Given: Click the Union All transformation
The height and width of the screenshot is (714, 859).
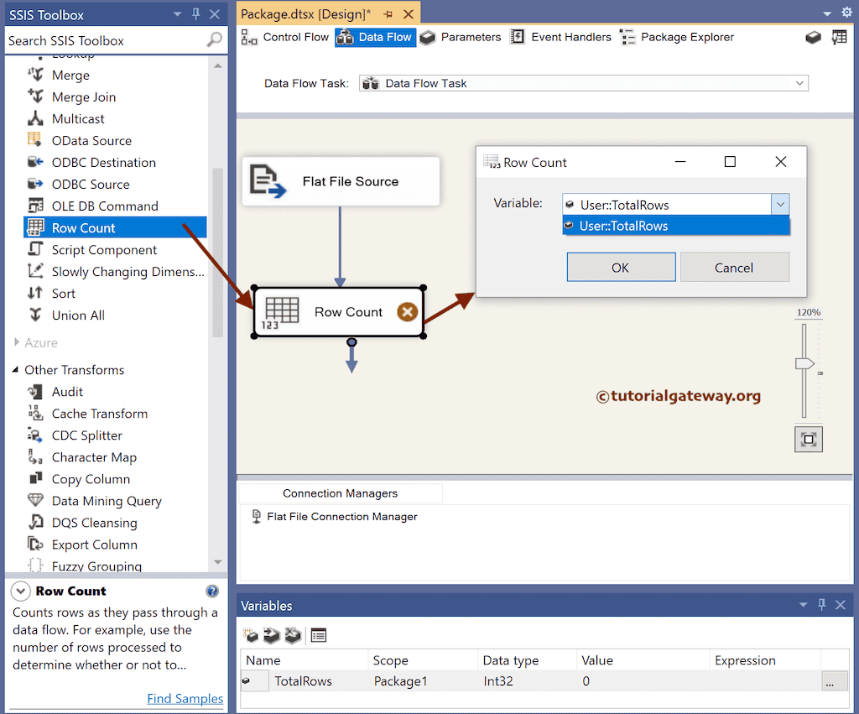Looking at the screenshot, I should pos(79,315).
